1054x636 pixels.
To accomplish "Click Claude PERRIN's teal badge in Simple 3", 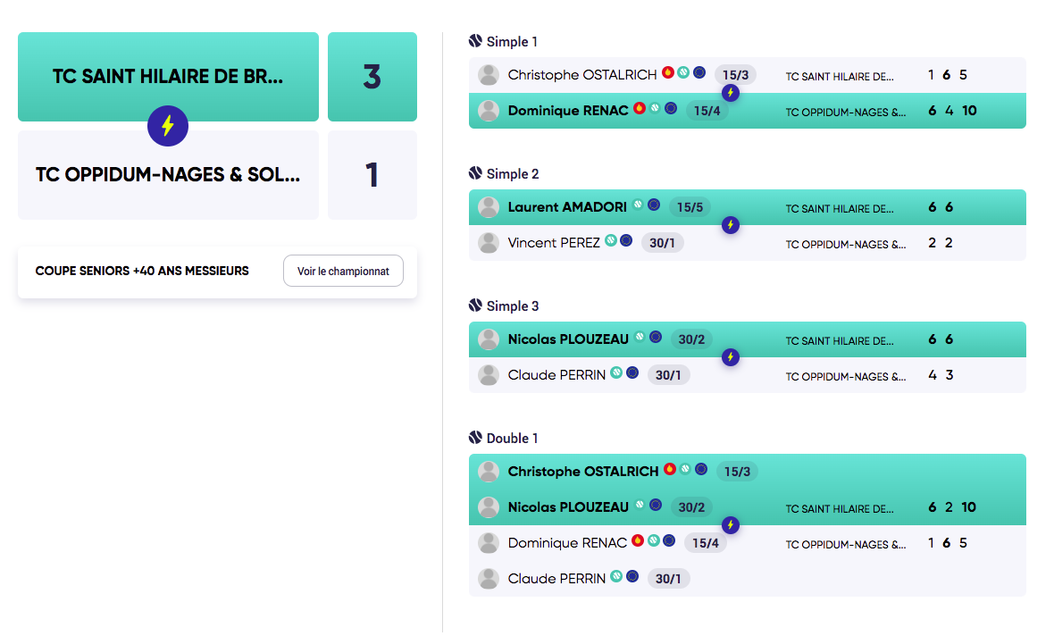I will click(x=616, y=372).
